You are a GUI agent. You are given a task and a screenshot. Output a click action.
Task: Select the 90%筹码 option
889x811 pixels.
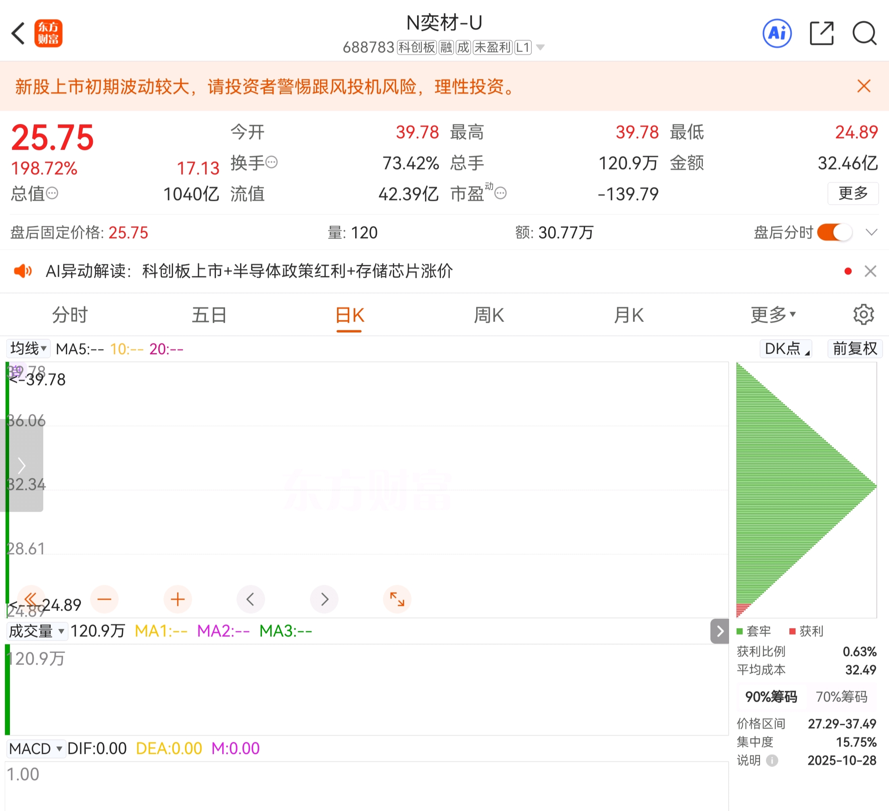coord(771,697)
